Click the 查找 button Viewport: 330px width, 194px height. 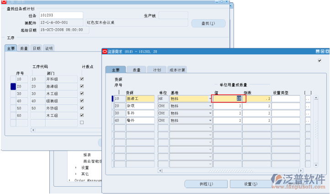pos(207,23)
